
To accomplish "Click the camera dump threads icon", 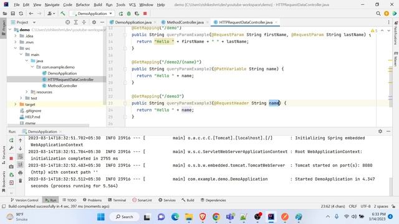I will point(11,167).
